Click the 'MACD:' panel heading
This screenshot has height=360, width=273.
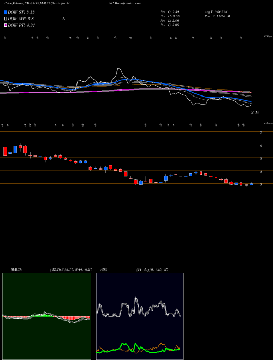click(16, 269)
